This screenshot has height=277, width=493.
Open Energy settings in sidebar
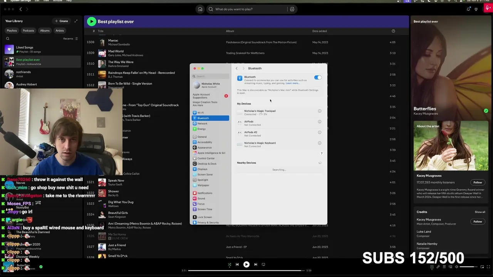210,129
